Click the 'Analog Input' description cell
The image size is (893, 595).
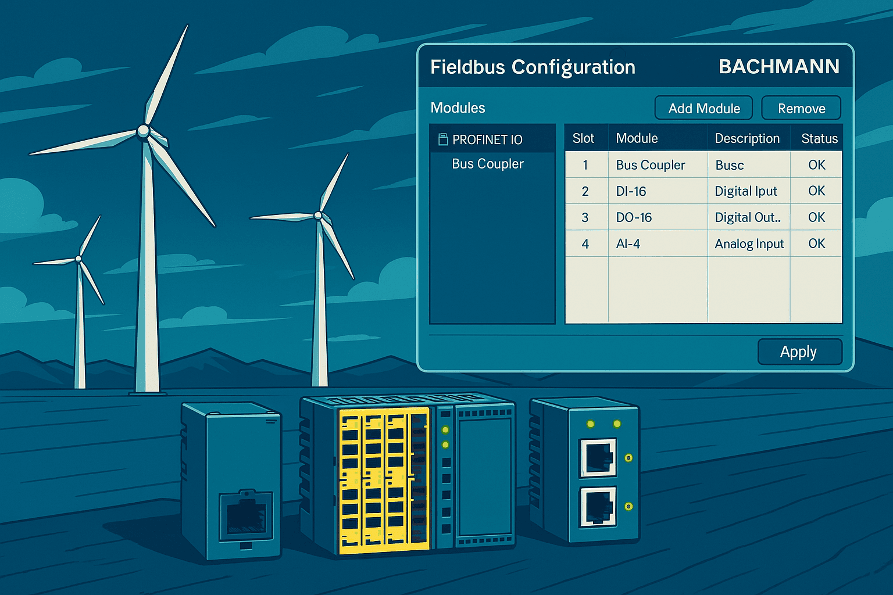coord(749,243)
